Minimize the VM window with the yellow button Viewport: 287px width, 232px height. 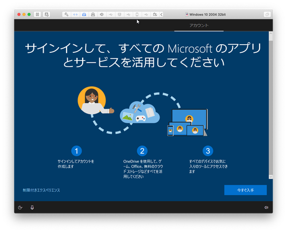pyautogui.click(x=24, y=14)
